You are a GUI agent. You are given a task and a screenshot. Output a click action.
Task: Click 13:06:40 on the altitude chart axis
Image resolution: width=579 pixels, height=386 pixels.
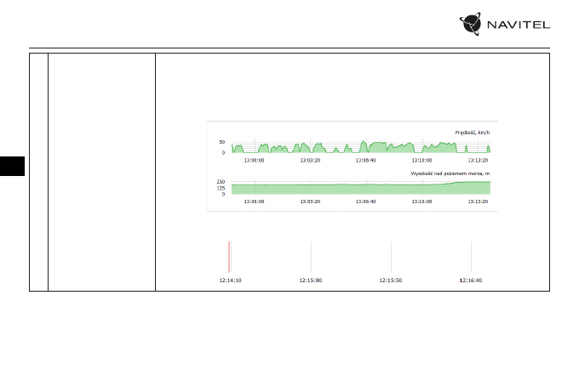click(x=364, y=202)
